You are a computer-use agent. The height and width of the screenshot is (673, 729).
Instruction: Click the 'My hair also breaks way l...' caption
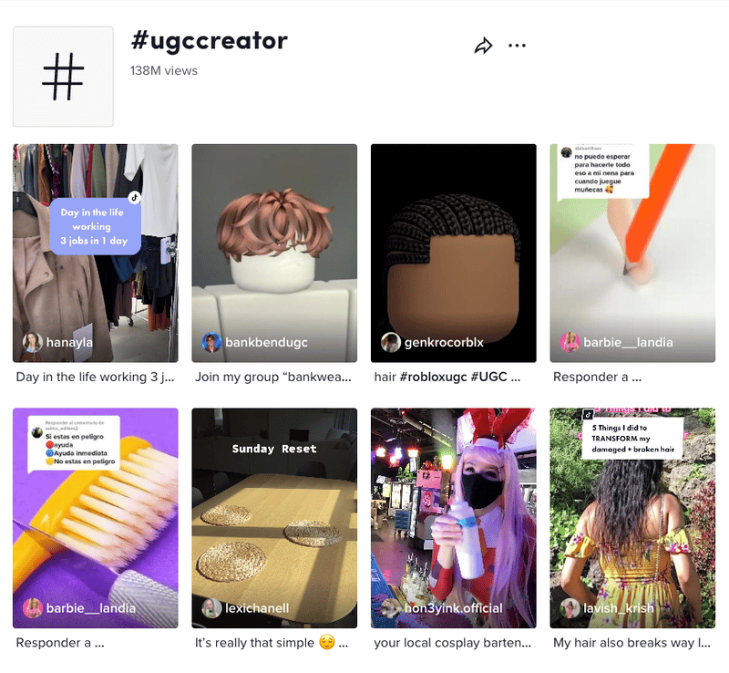tap(631, 643)
